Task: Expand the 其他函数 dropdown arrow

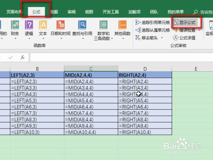Action: coord(123,38)
